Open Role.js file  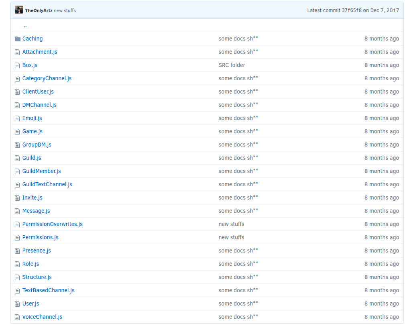31,264
